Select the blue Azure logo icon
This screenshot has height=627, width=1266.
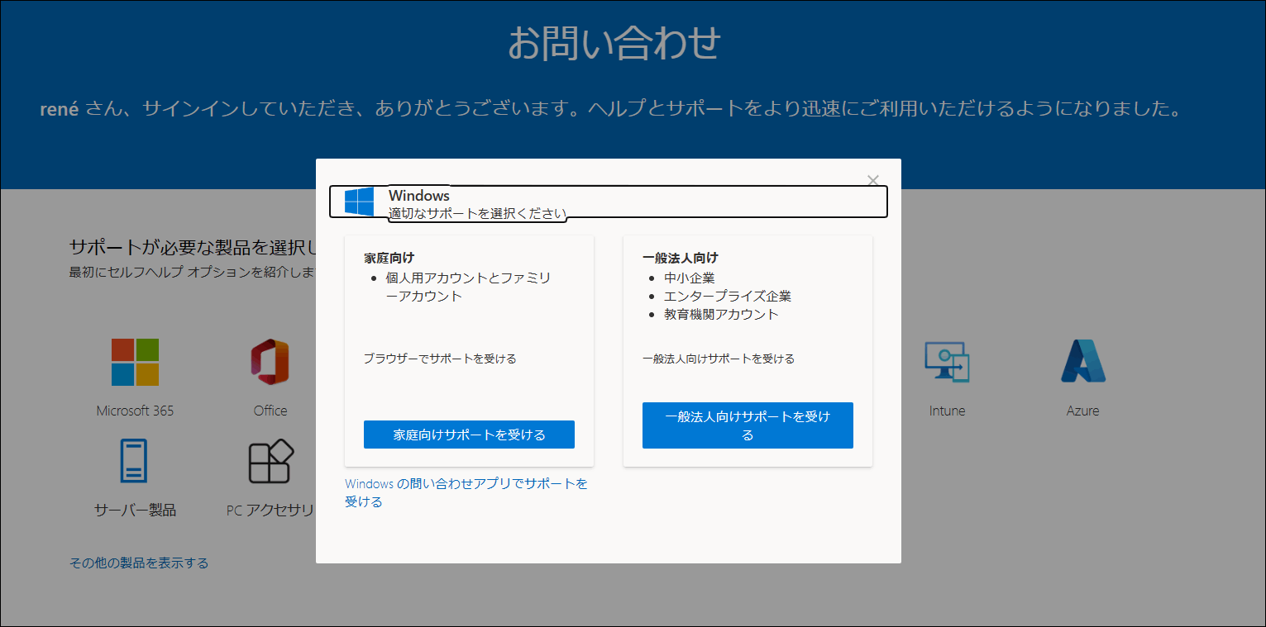pyautogui.click(x=1082, y=362)
